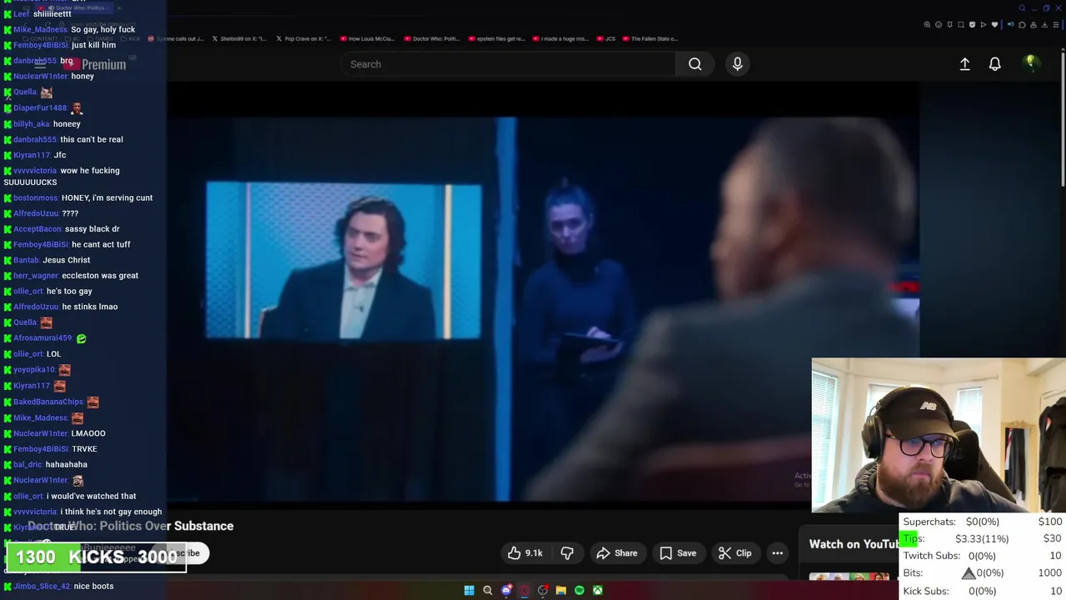This screenshot has width=1066, height=600.
Task: Open the Opera GX browser taskbar icon
Action: tap(525, 590)
